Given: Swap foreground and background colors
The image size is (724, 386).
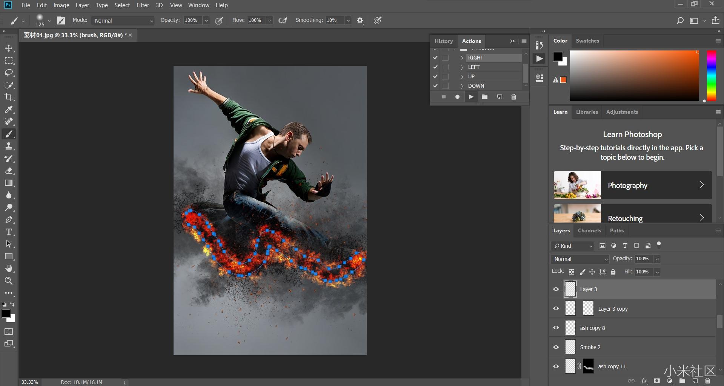Looking at the screenshot, I should pos(12,304).
